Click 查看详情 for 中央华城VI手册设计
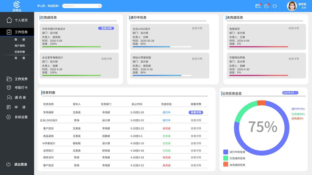This screenshot has width=312, height=175. coord(106,28)
